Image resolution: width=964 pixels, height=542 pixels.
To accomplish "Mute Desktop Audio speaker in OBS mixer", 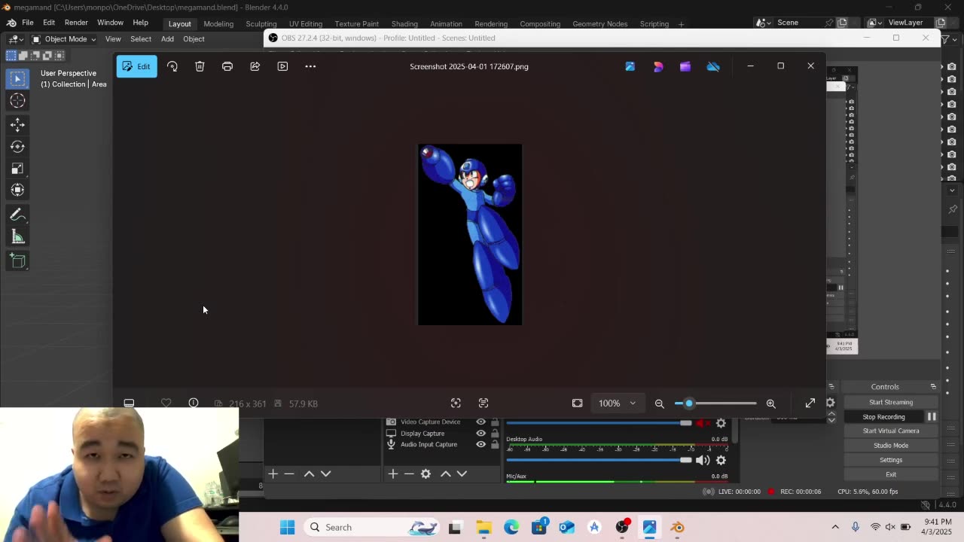I will [x=703, y=460].
